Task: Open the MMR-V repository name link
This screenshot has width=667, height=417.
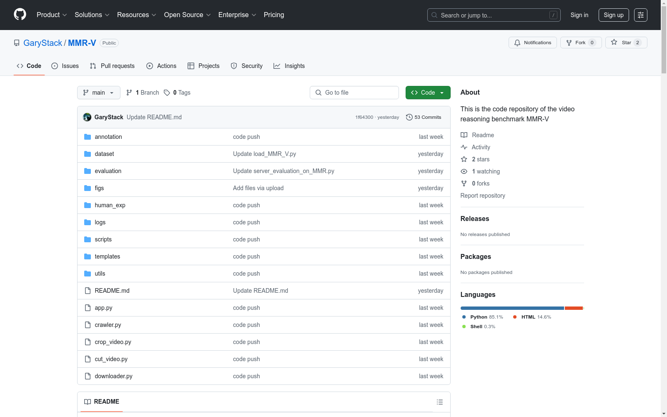Action: (x=82, y=43)
